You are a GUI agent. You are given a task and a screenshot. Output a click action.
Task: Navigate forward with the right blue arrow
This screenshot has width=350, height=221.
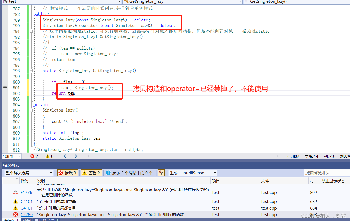75,156
